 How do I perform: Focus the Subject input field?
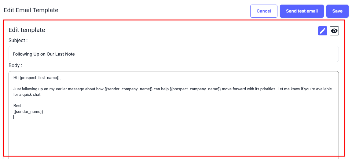coord(173,54)
